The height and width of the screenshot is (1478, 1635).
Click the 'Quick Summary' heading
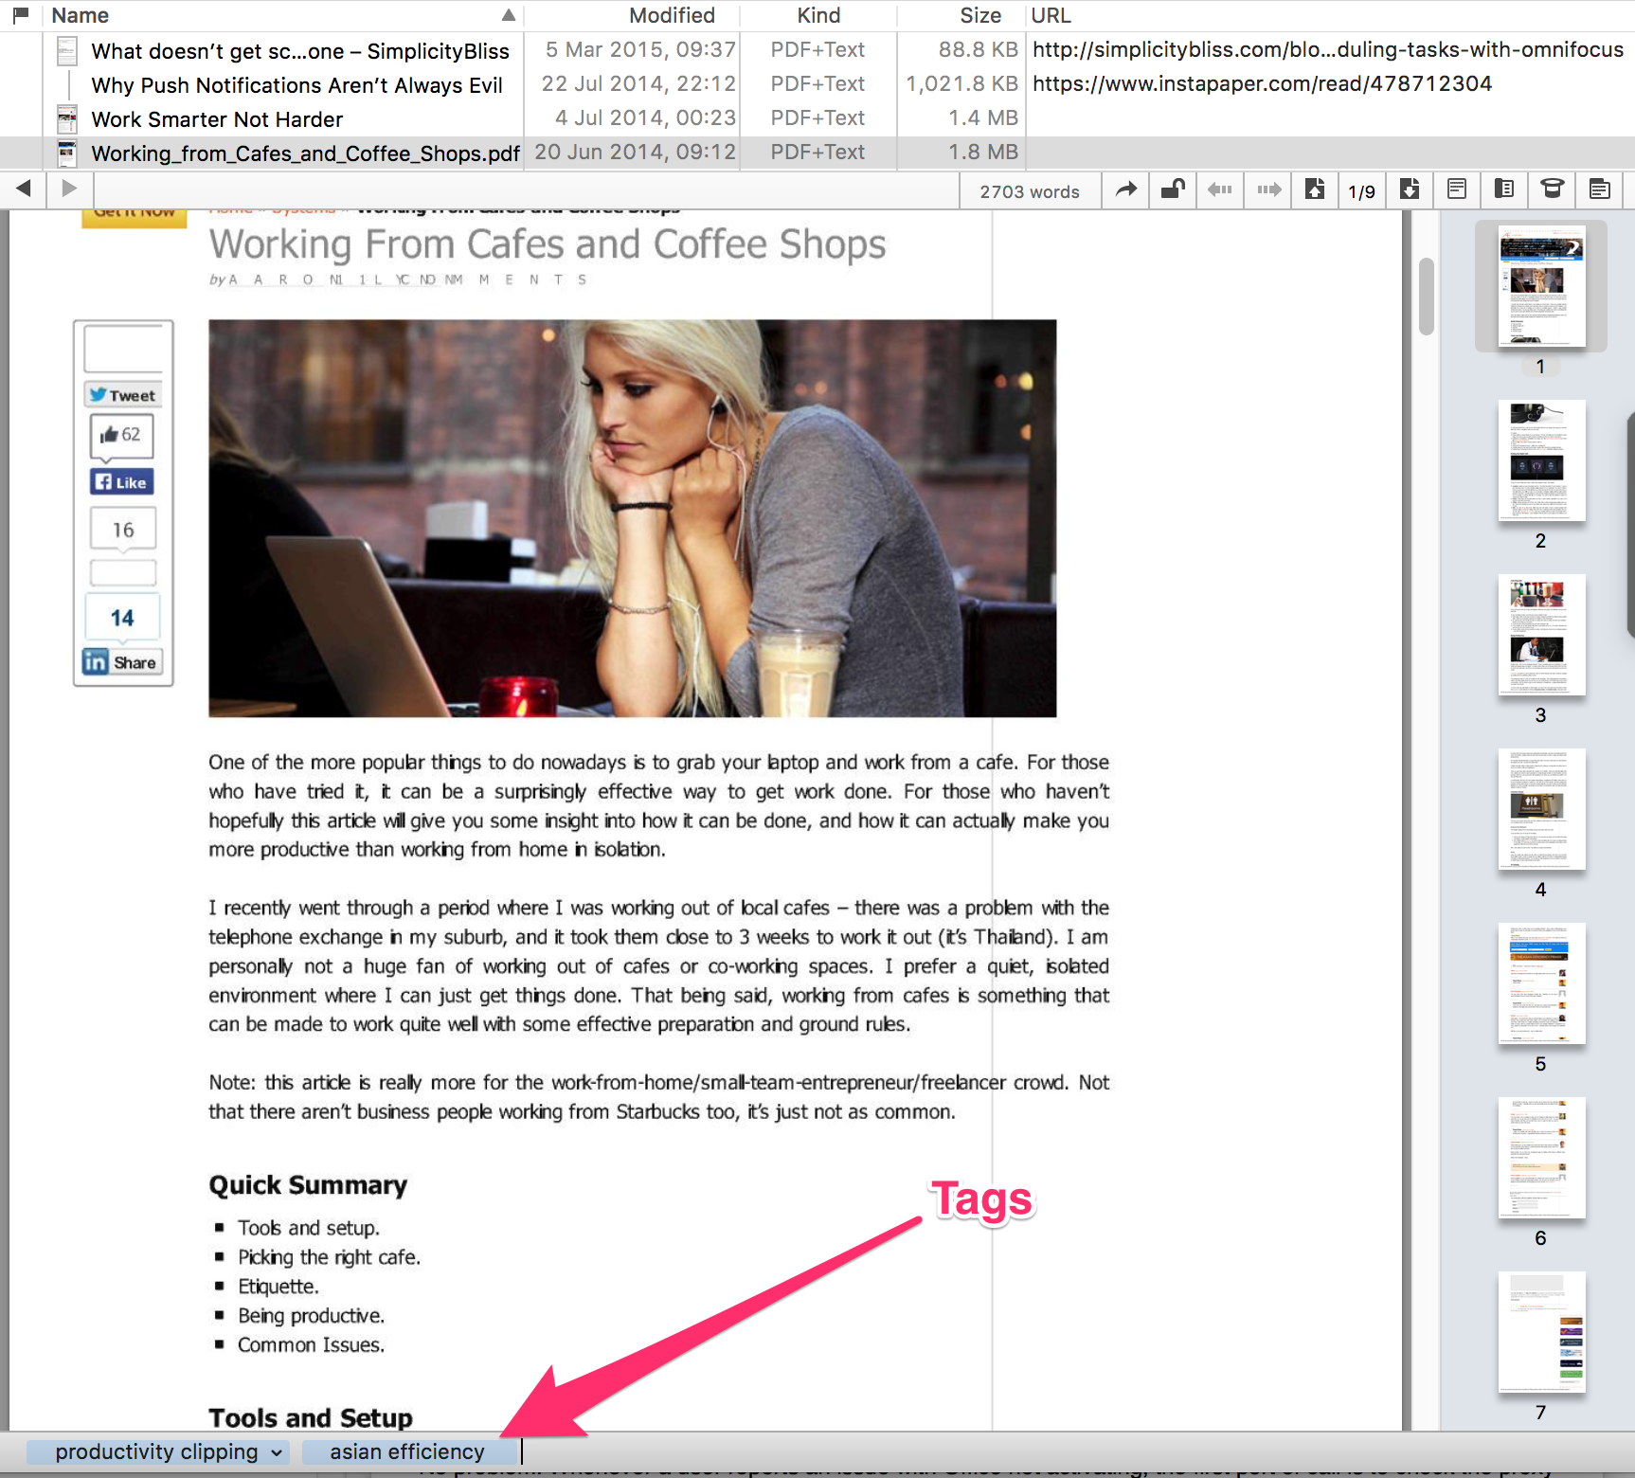tap(308, 1185)
